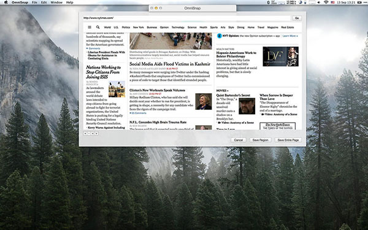Select the Dining section tab
Image resolution: width=368 pixels, height=230 pixels.
click(x=241, y=27)
